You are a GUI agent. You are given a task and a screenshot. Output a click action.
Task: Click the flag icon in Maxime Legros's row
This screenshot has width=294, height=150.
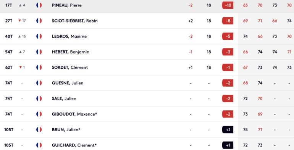tap(39, 36)
